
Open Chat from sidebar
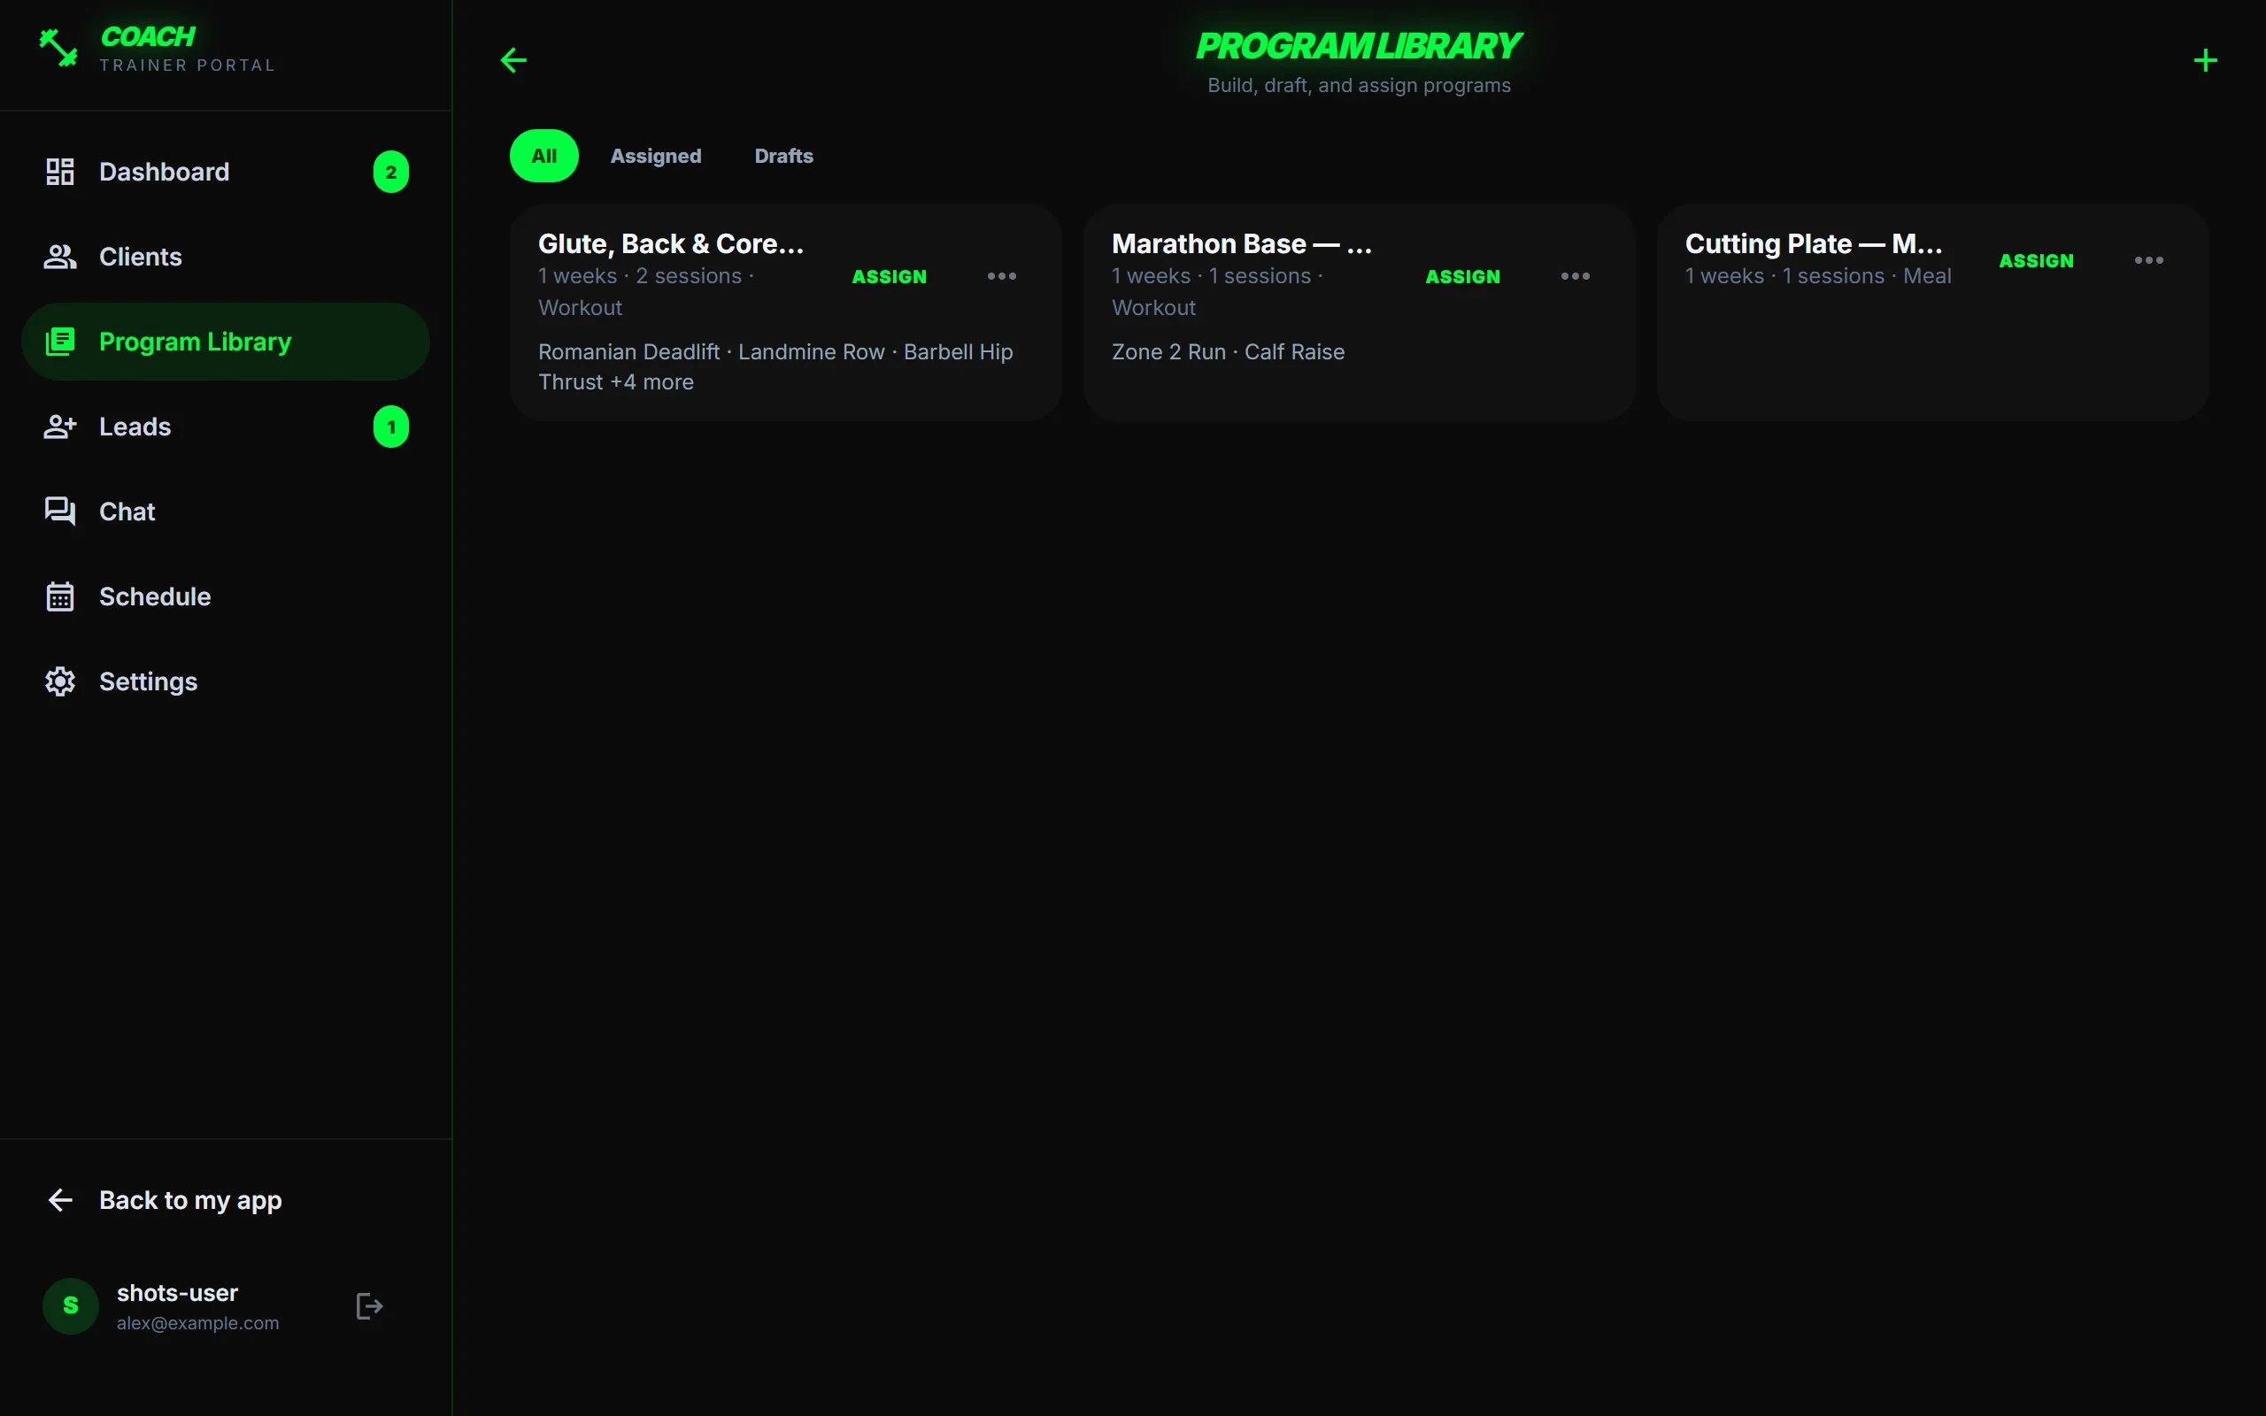click(x=225, y=512)
